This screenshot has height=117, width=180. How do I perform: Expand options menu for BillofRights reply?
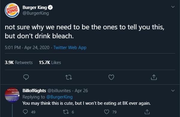click(173, 91)
